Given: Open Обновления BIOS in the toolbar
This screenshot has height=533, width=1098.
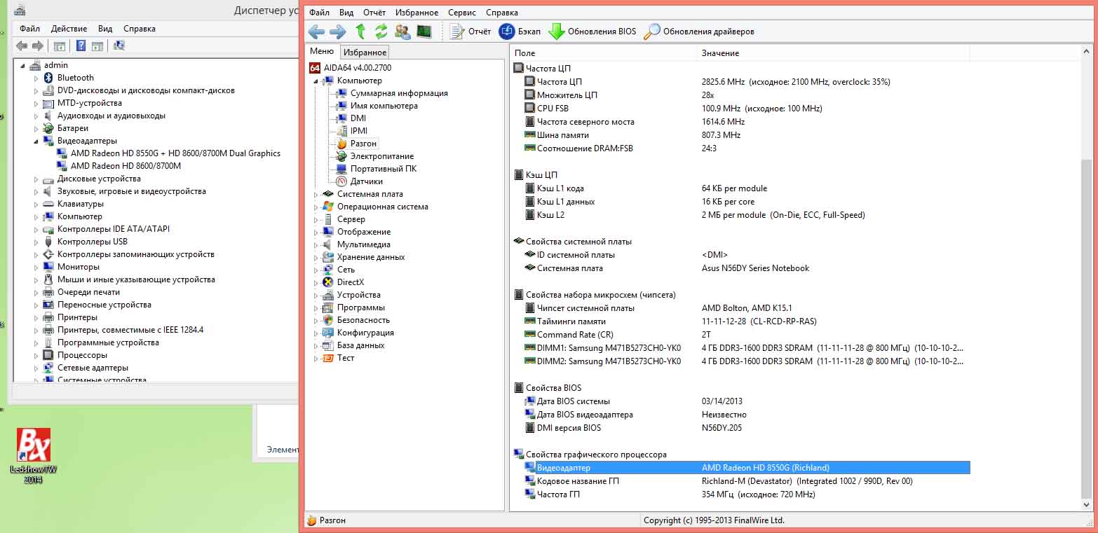Looking at the screenshot, I should point(592,32).
